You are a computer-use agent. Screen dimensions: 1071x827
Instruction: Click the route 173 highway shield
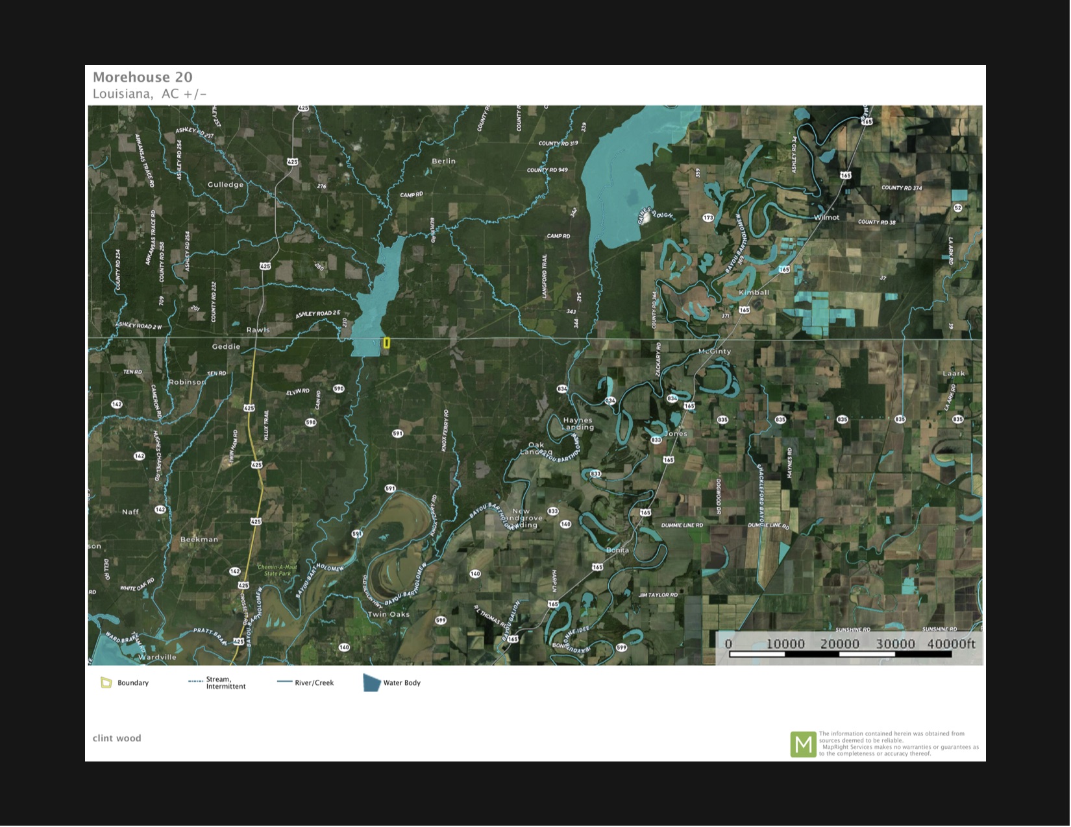(x=708, y=218)
